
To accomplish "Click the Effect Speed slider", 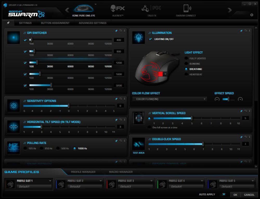I will click(x=229, y=99).
